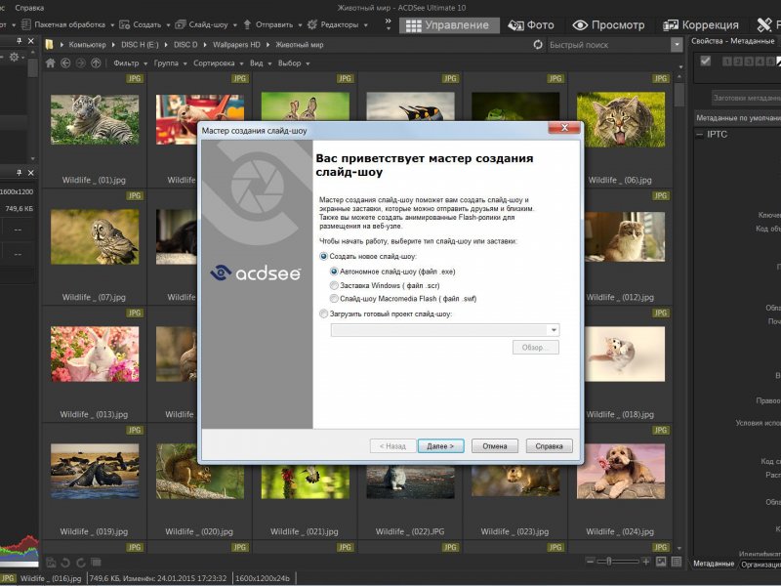Click the Send upload arrow icon
The width and height of the screenshot is (781, 586).
248,24
